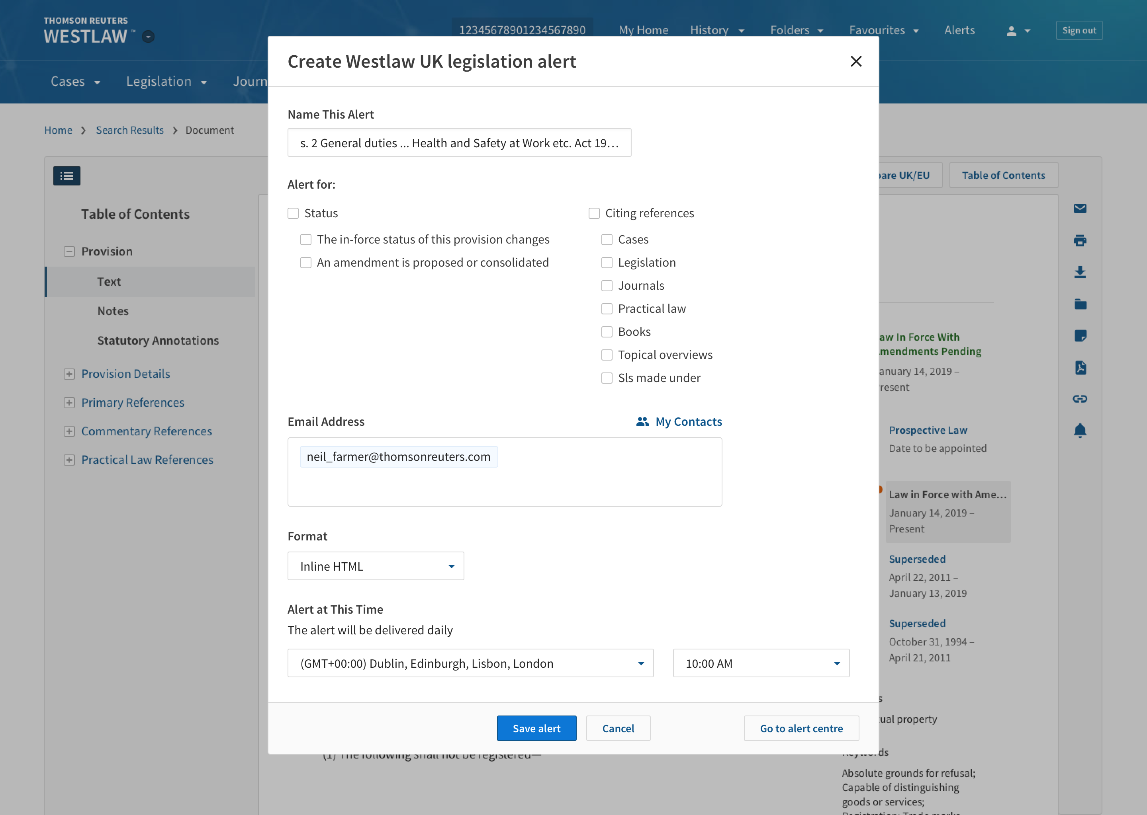Expand the Provision Details section

(69, 374)
